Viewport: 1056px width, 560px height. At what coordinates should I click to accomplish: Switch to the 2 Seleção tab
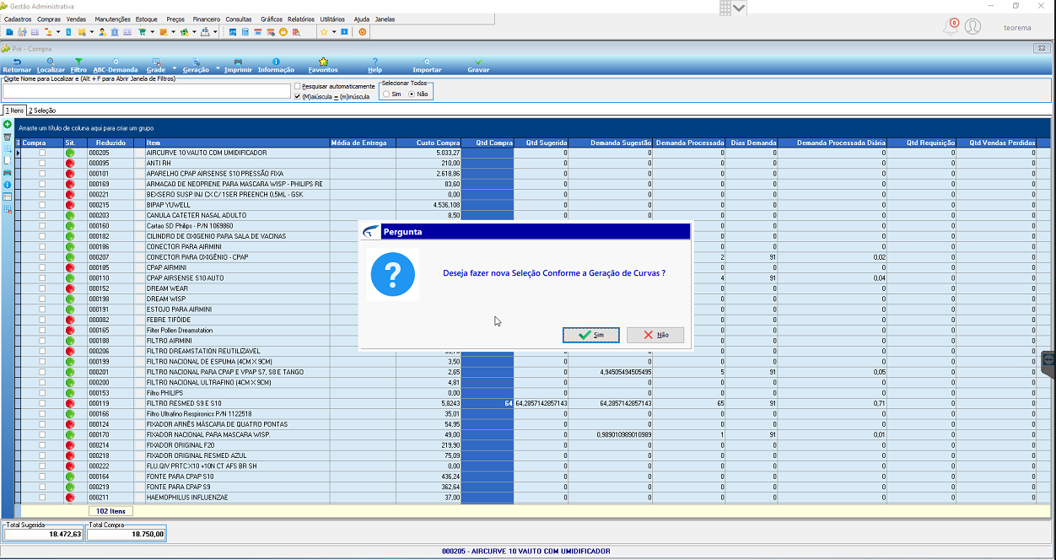click(42, 110)
